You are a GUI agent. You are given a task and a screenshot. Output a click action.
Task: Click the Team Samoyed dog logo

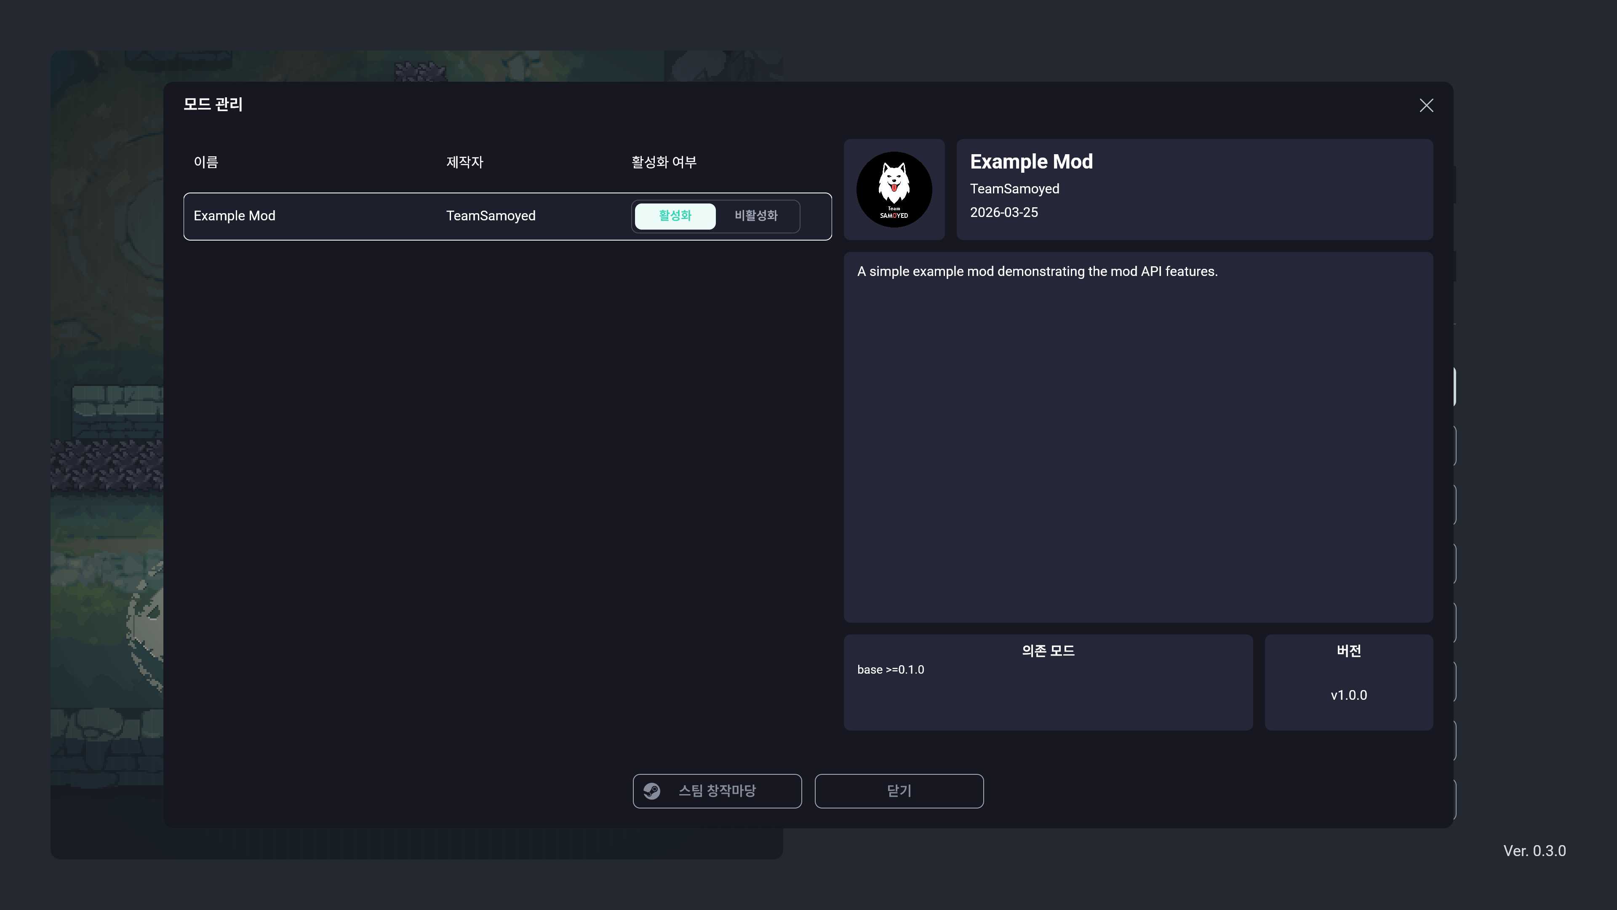click(x=894, y=189)
